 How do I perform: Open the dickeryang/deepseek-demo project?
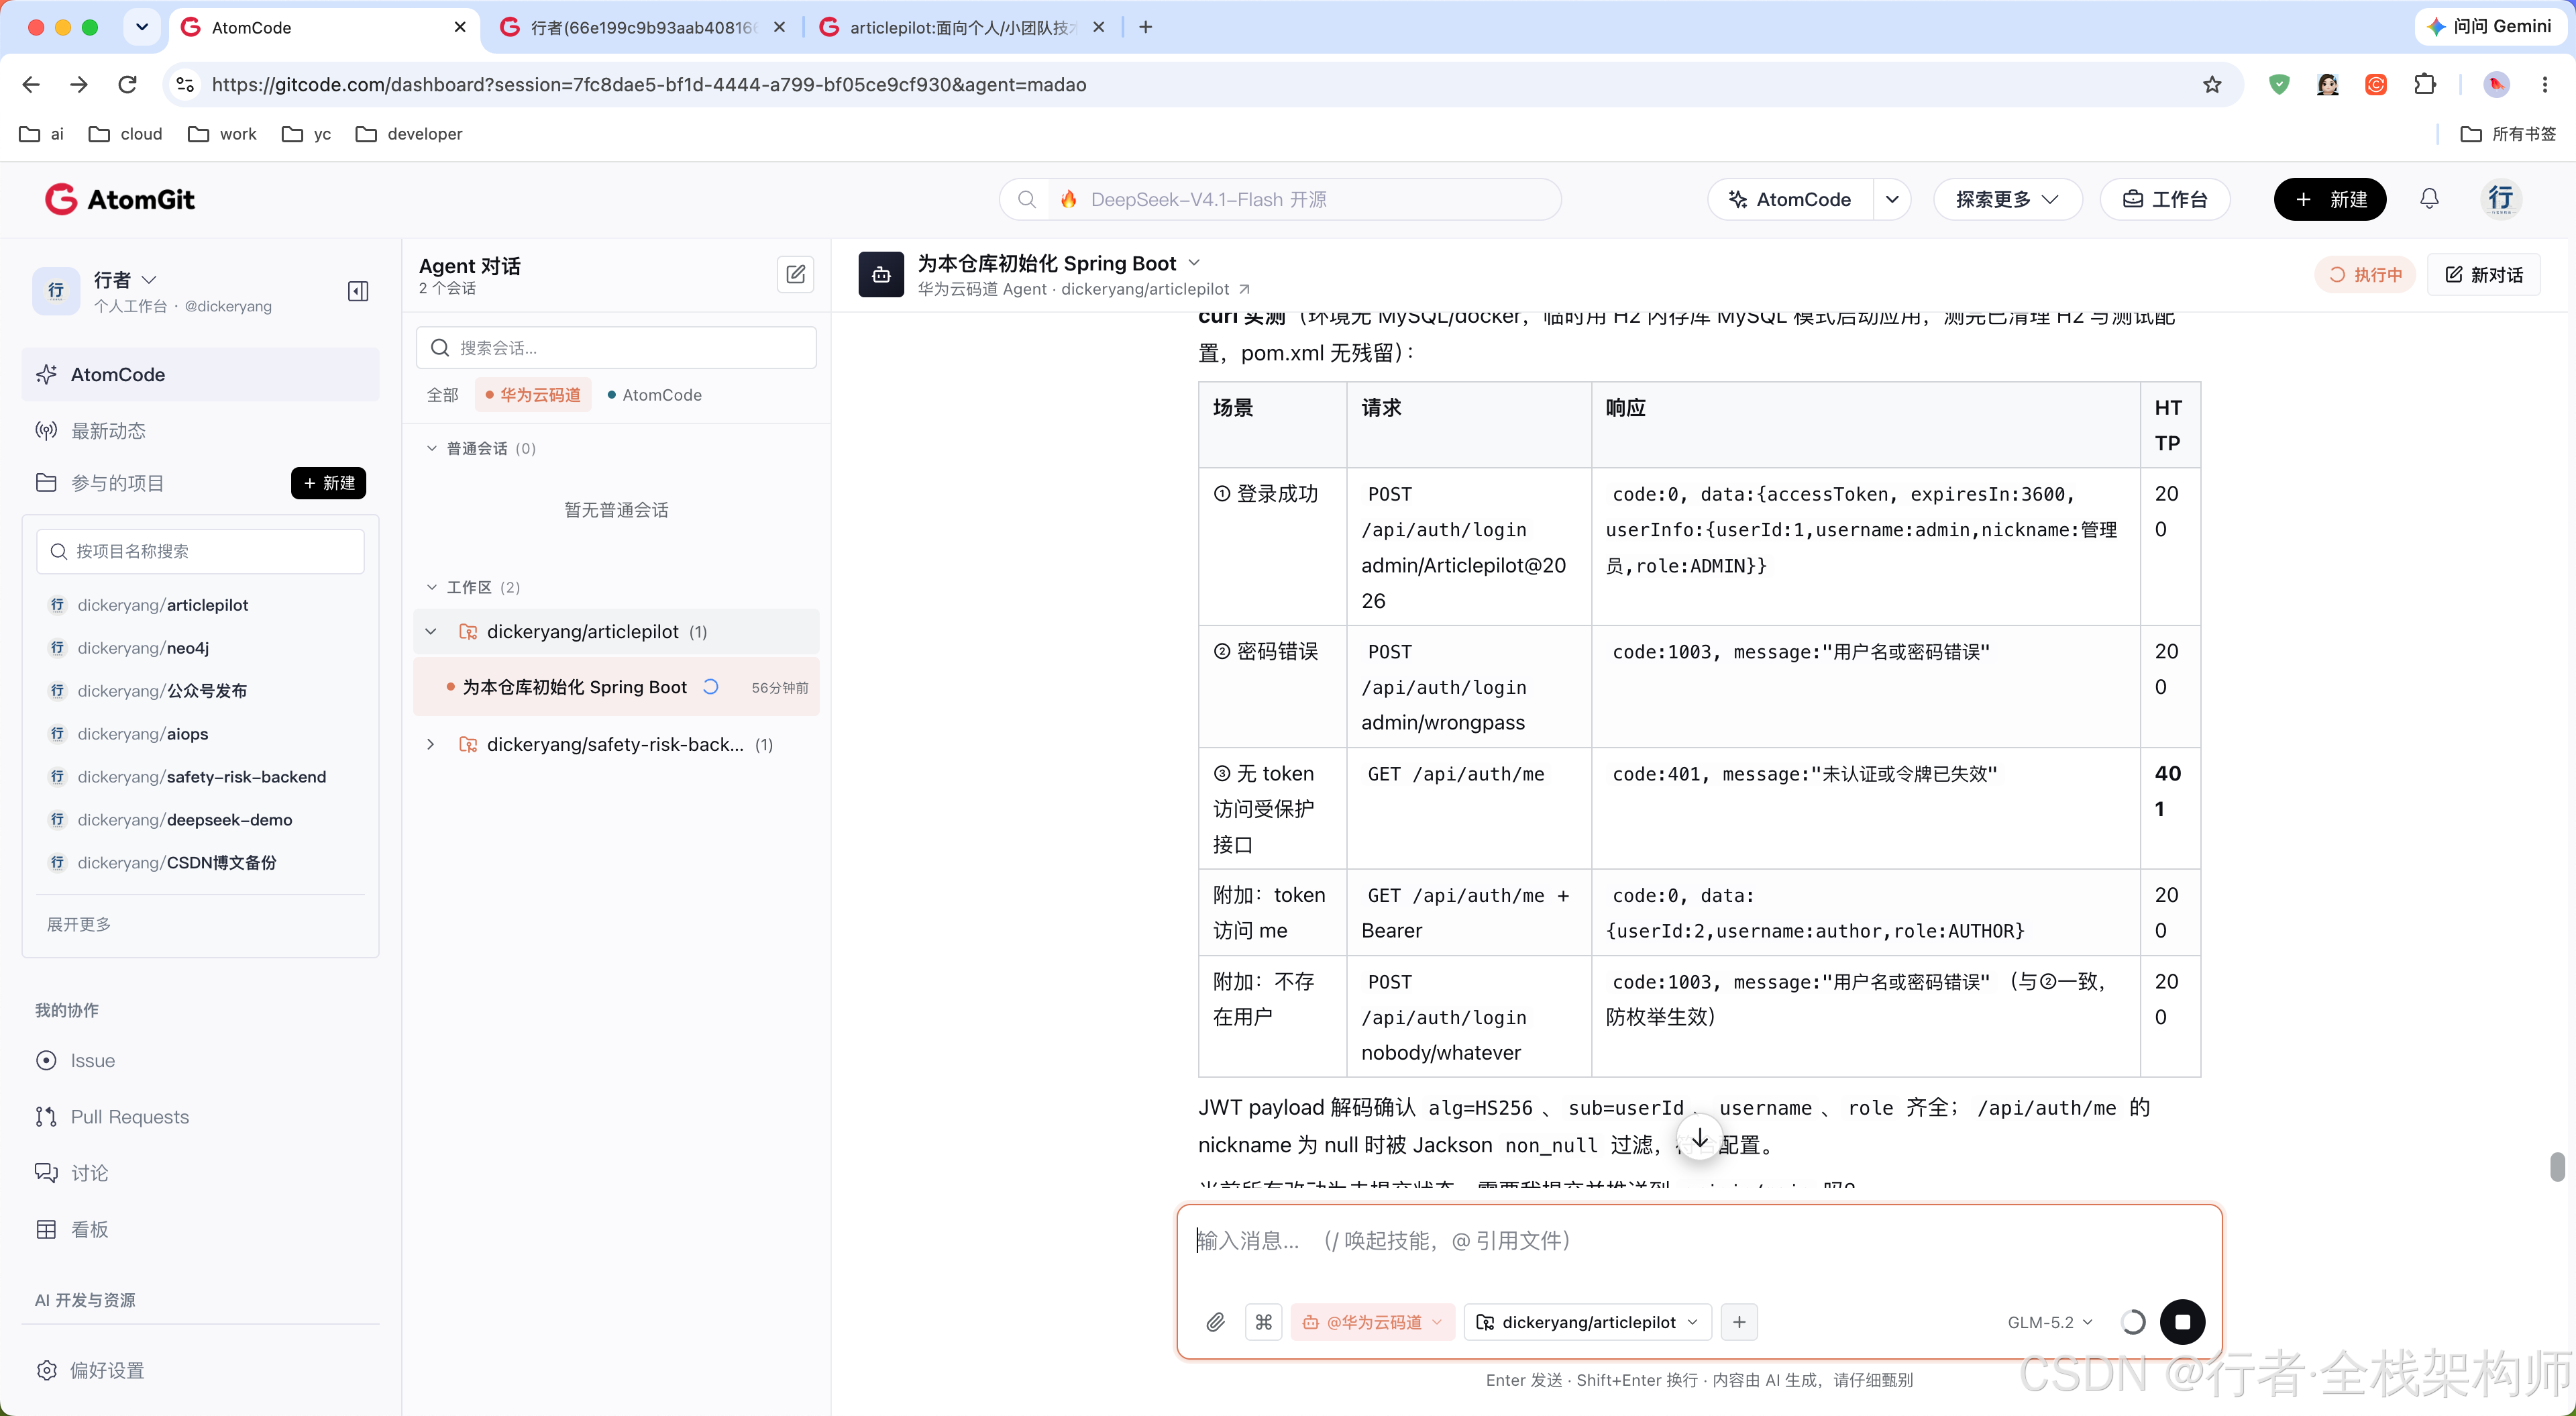coord(185,819)
